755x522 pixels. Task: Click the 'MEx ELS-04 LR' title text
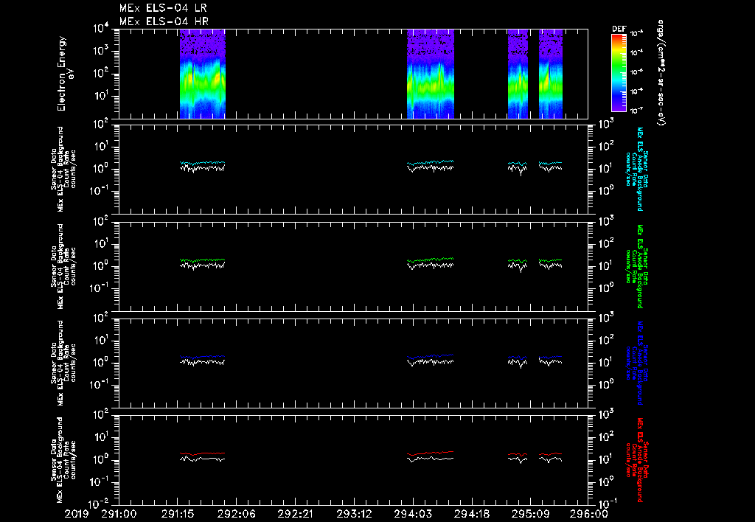click(x=163, y=8)
